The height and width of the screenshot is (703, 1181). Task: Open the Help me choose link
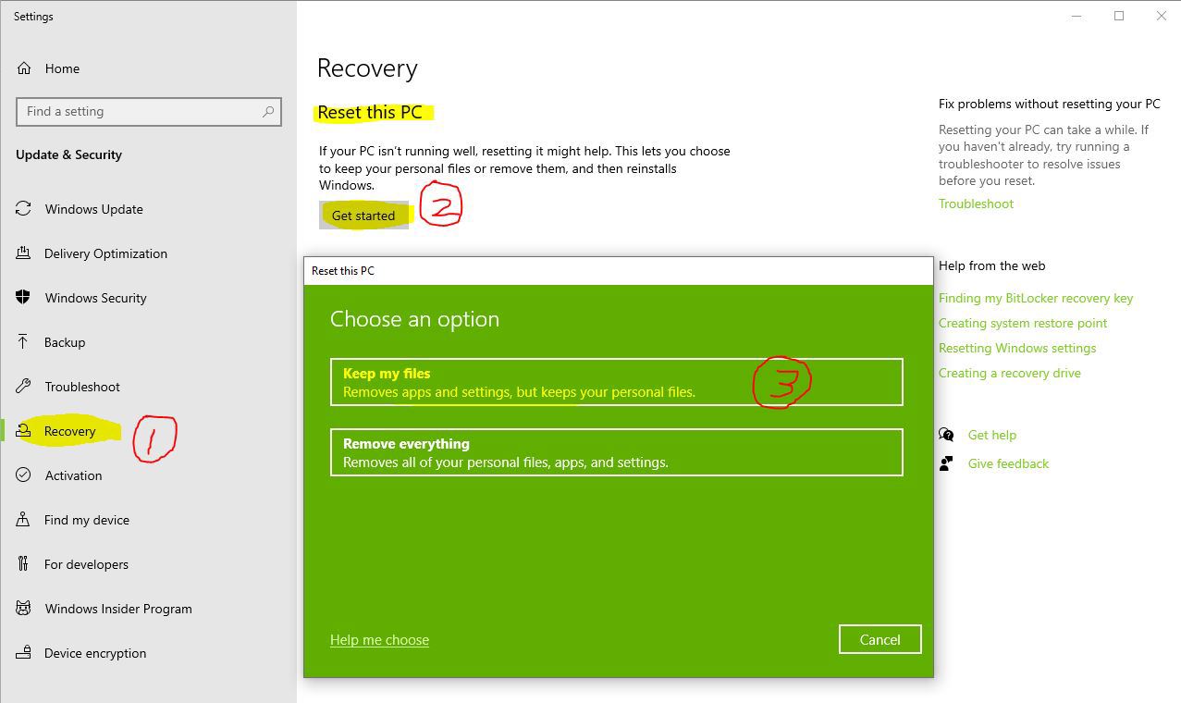click(379, 639)
